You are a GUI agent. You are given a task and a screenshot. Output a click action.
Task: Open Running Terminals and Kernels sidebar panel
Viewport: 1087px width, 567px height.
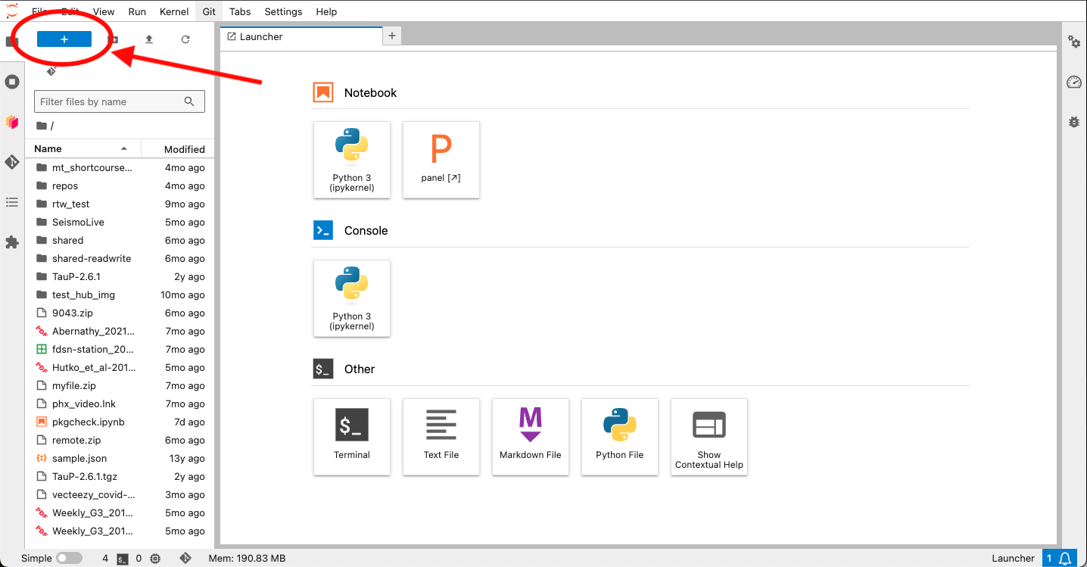[12, 82]
